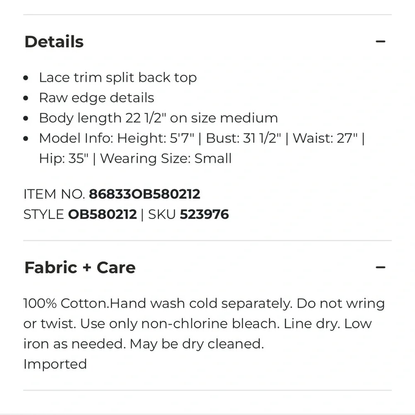Click the 'Raw edge details' bullet text
The height and width of the screenshot is (415, 415).
click(97, 98)
